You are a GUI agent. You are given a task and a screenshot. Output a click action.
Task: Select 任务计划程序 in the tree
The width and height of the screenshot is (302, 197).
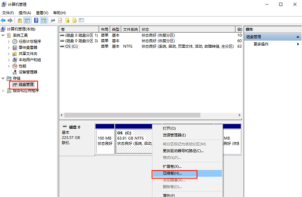coord(30,41)
